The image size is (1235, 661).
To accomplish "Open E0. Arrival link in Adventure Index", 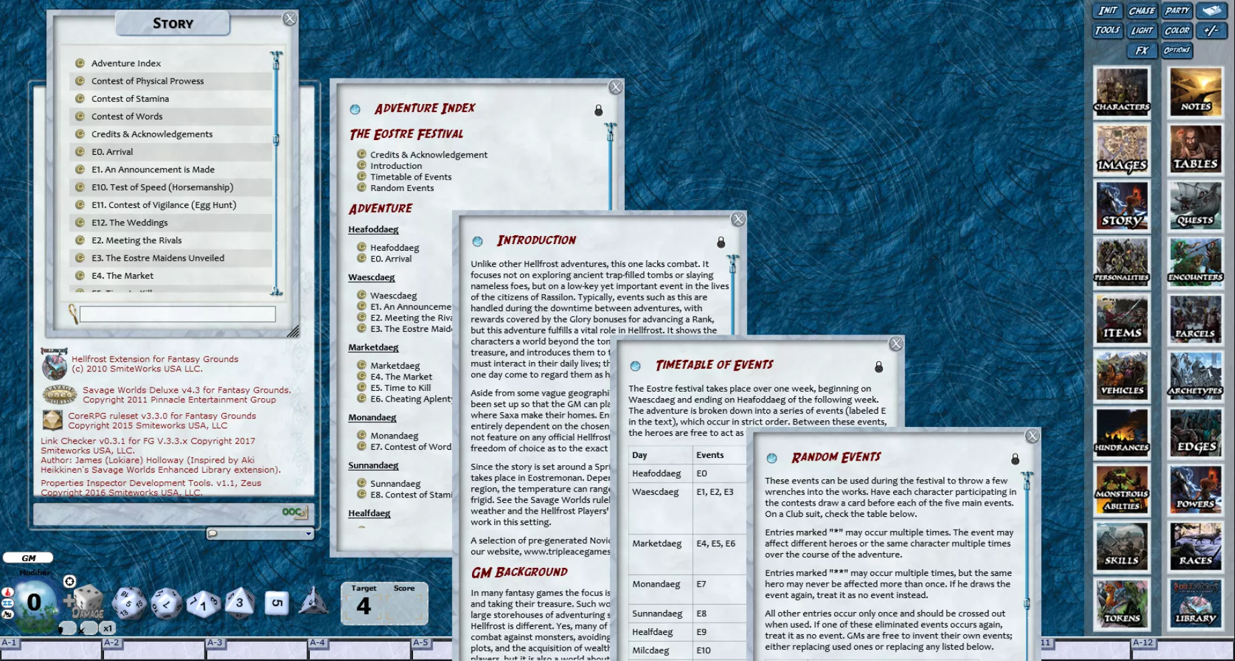I will [391, 259].
